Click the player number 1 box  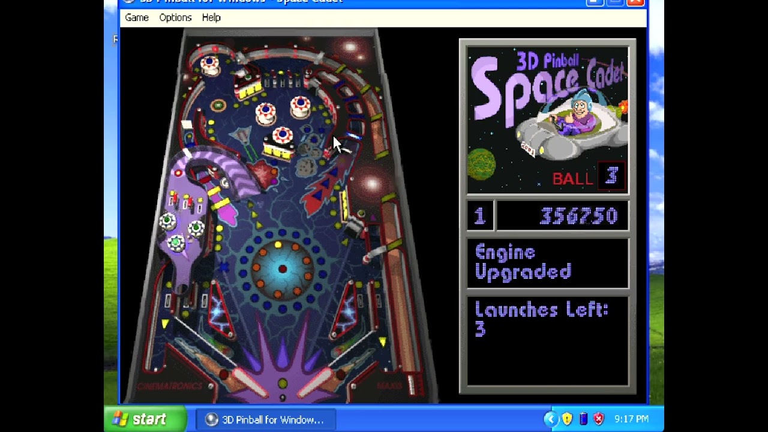coord(480,216)
